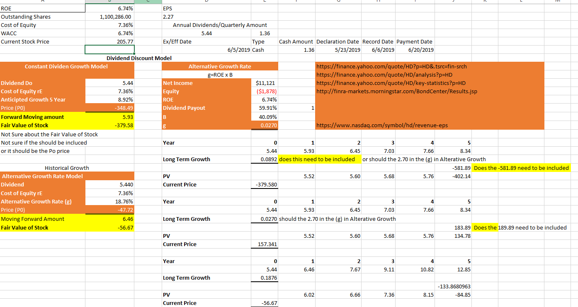578x307 pixels.
Task: Click the yellow 'does this need to be included' cell
Action: click(x=319, y=159)
